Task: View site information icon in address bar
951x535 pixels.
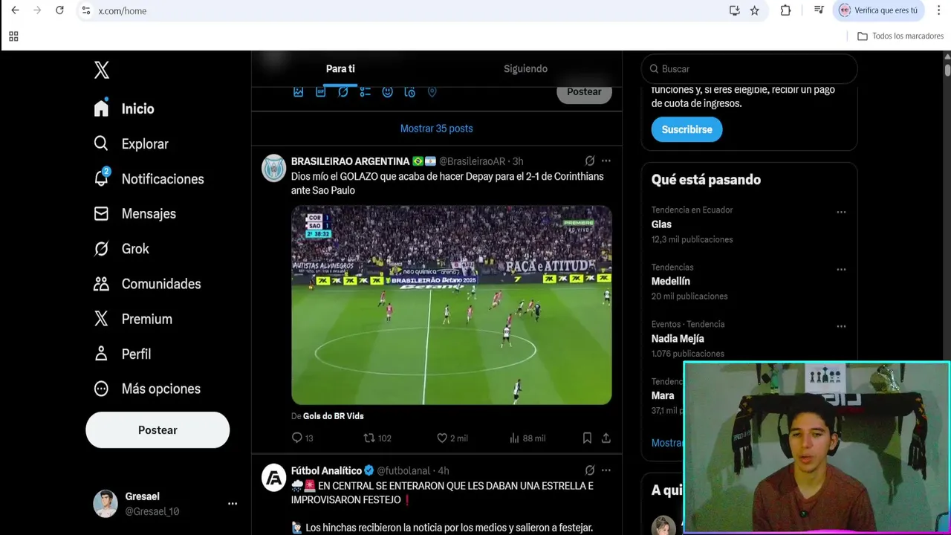Action: tap(86, 10)
